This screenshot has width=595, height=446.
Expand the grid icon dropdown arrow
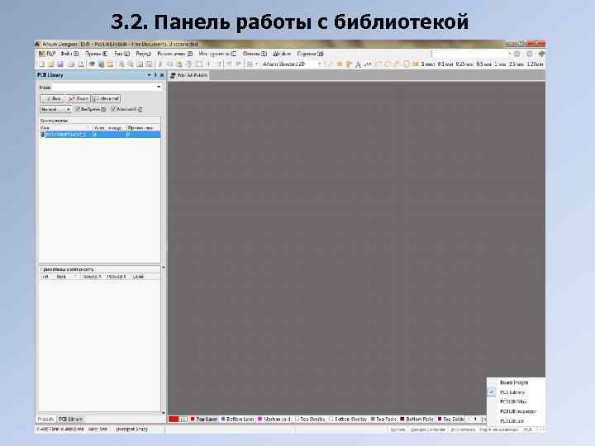(x=256, y=64)
